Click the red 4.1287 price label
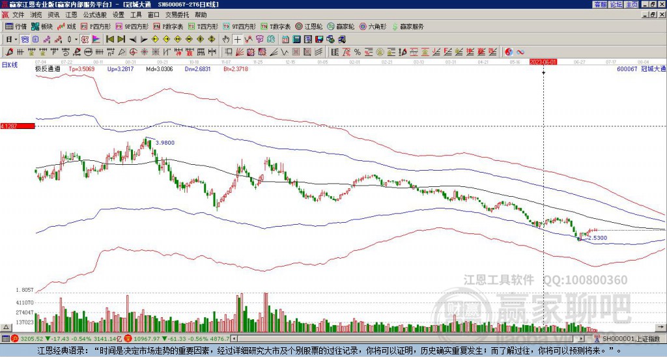 18,126
